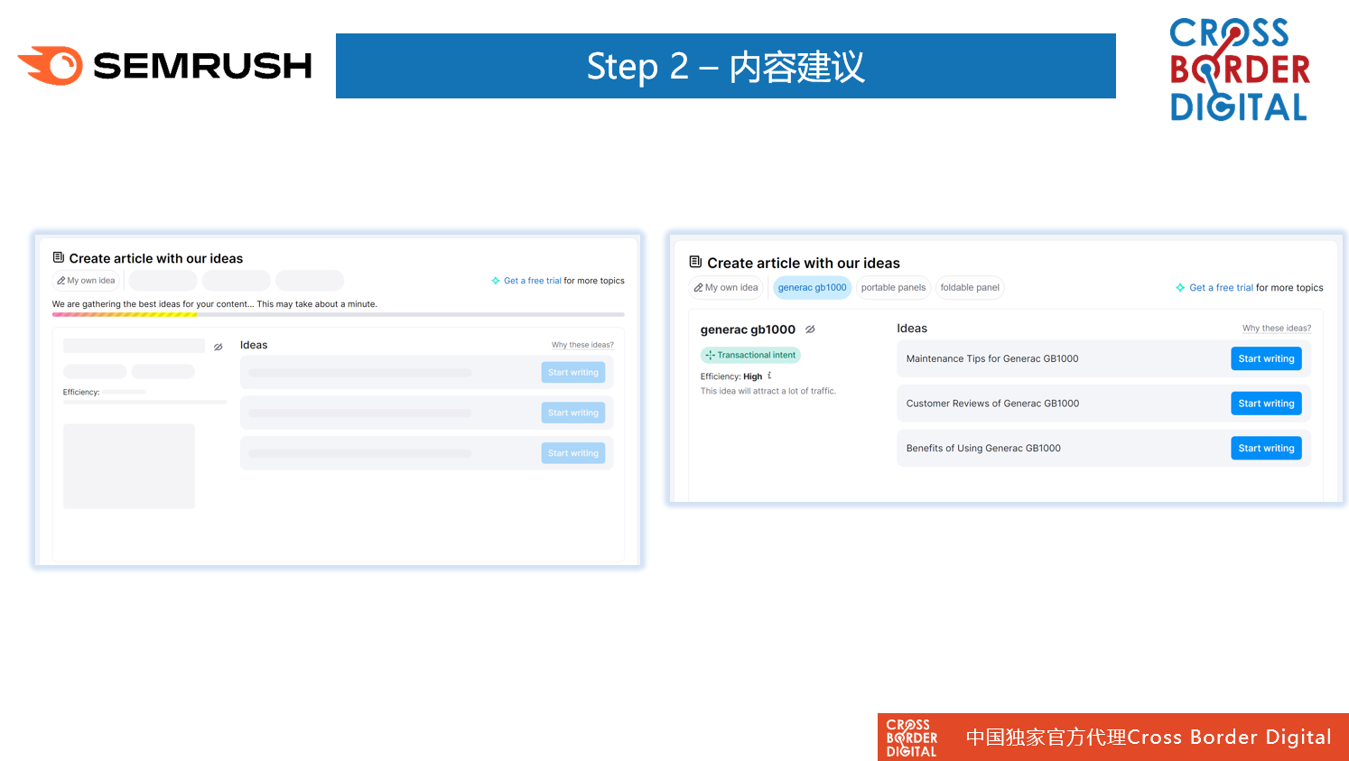Toggle the crossed-eye icon in the loading panel
The width and height of the screenshot is (1349, 761).
pyautogui.click(x=218, y=347)
